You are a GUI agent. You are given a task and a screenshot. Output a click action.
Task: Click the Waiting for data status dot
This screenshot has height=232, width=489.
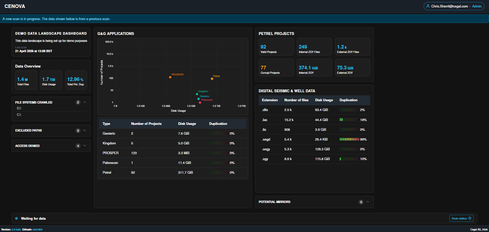pyautogui.click(x=16, y=218)
